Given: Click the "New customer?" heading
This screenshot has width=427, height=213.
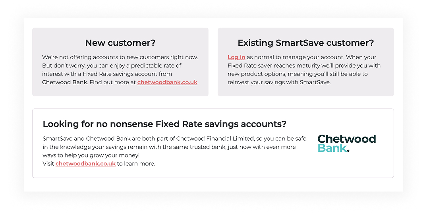Looking at the screenshot, I should [x=120, y=43].
